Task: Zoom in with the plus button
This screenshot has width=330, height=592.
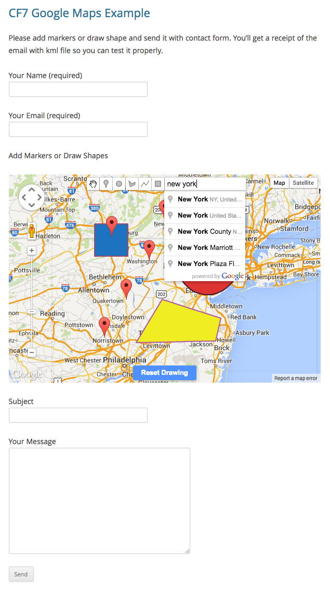Action: pyautogui.click(x=32, y=250)
